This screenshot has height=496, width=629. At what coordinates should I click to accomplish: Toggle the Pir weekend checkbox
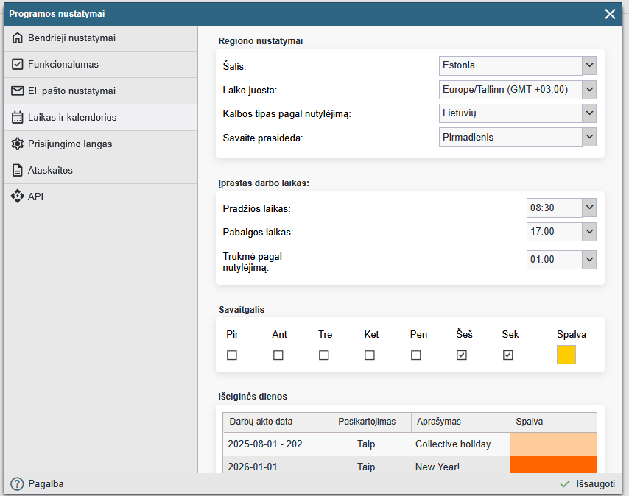[x=232, y=355]
